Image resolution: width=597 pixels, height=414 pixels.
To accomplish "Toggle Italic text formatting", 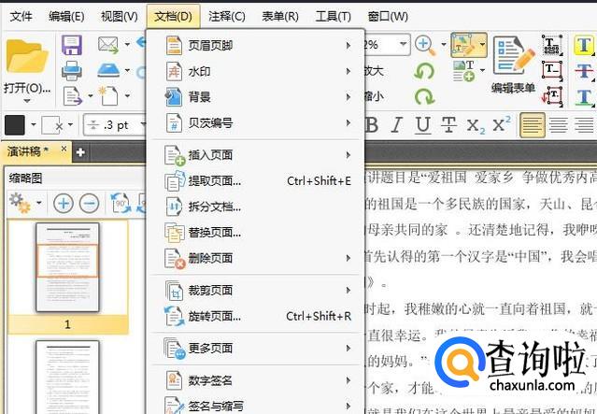I will click(x=397, y=125).
